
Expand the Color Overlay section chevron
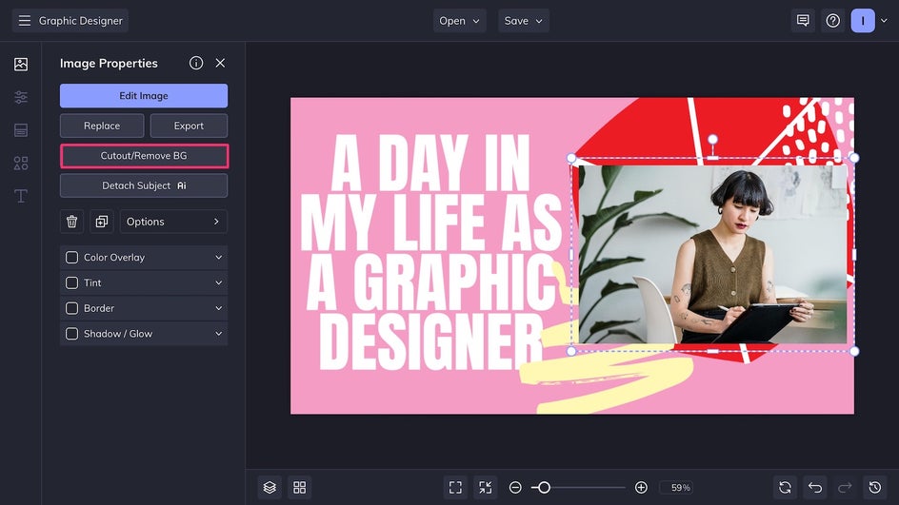point(218,258)
